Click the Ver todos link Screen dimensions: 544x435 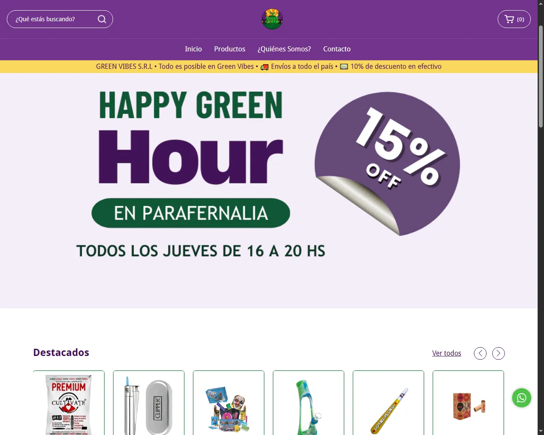447,353
